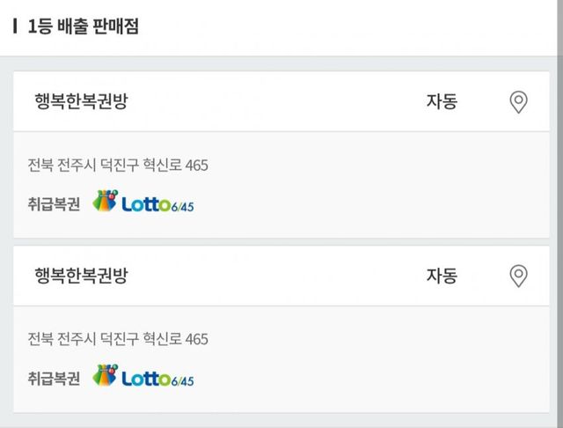
Task: Click the 취급복권 label in second card
Action: pyautogui.click(x=54, y=378)
